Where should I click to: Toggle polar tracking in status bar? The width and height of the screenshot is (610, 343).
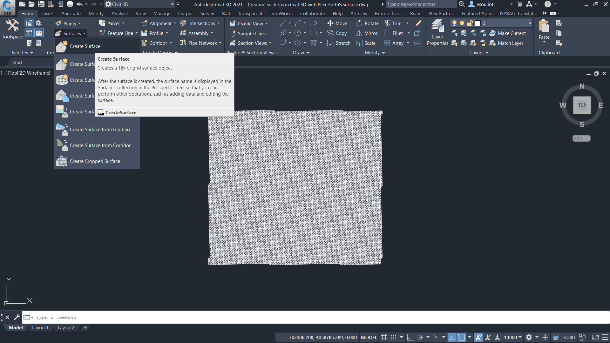pos(420,337)
